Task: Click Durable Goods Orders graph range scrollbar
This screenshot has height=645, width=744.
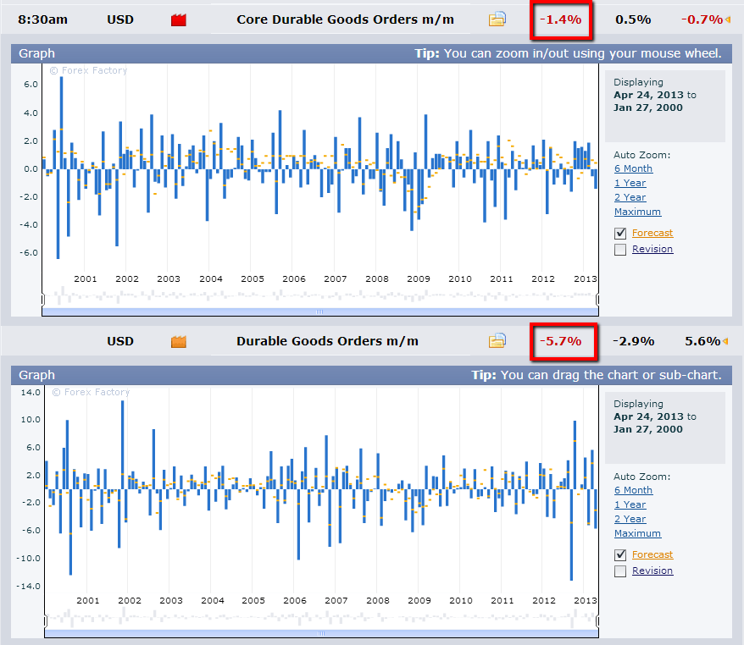Action: [x=321, y=634]
